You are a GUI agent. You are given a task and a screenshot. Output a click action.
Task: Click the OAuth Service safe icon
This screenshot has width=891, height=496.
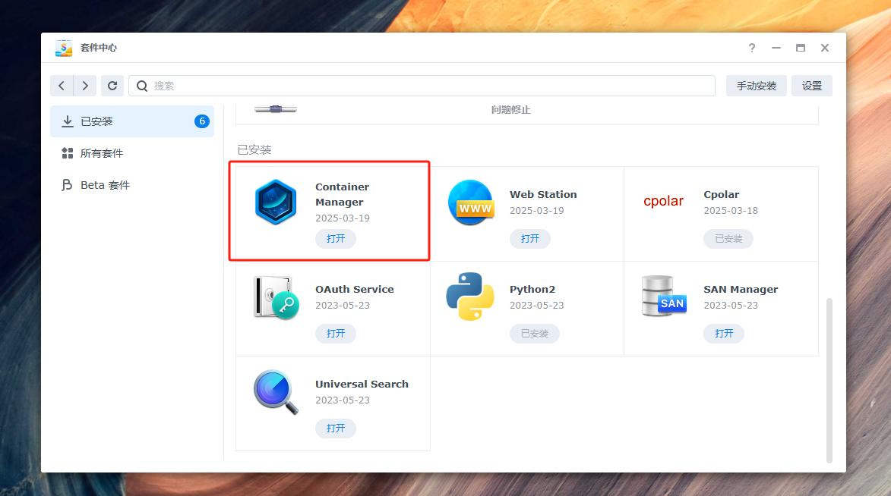coord(275,297)
